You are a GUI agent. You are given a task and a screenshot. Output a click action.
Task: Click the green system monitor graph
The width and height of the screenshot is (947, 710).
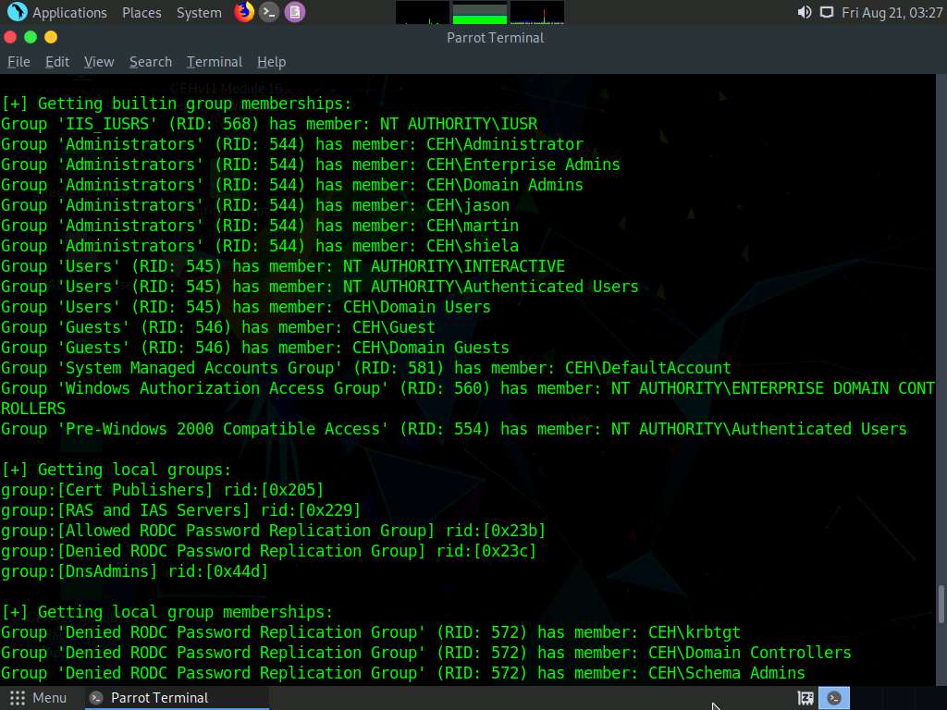(480, 13)
